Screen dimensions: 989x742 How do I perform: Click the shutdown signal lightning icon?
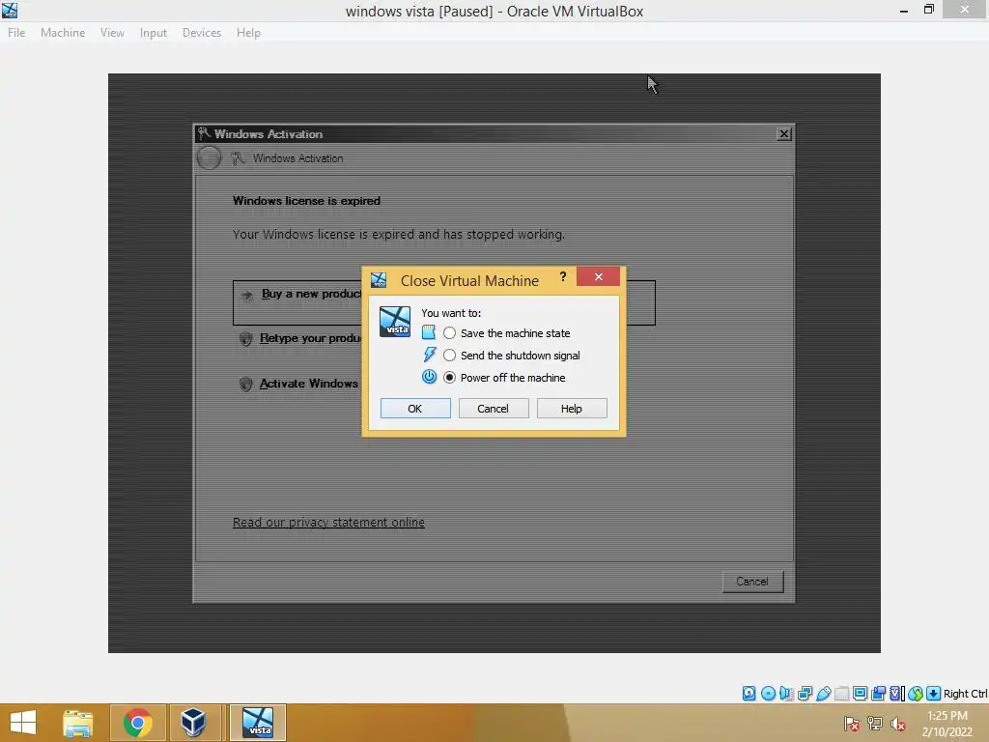429,355
